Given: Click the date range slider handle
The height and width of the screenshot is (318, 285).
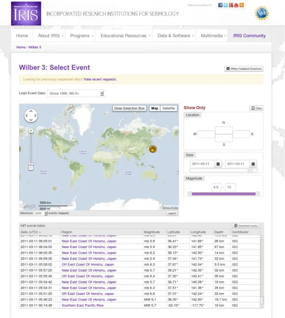Looking at the screenshot, I should [250, 170].
